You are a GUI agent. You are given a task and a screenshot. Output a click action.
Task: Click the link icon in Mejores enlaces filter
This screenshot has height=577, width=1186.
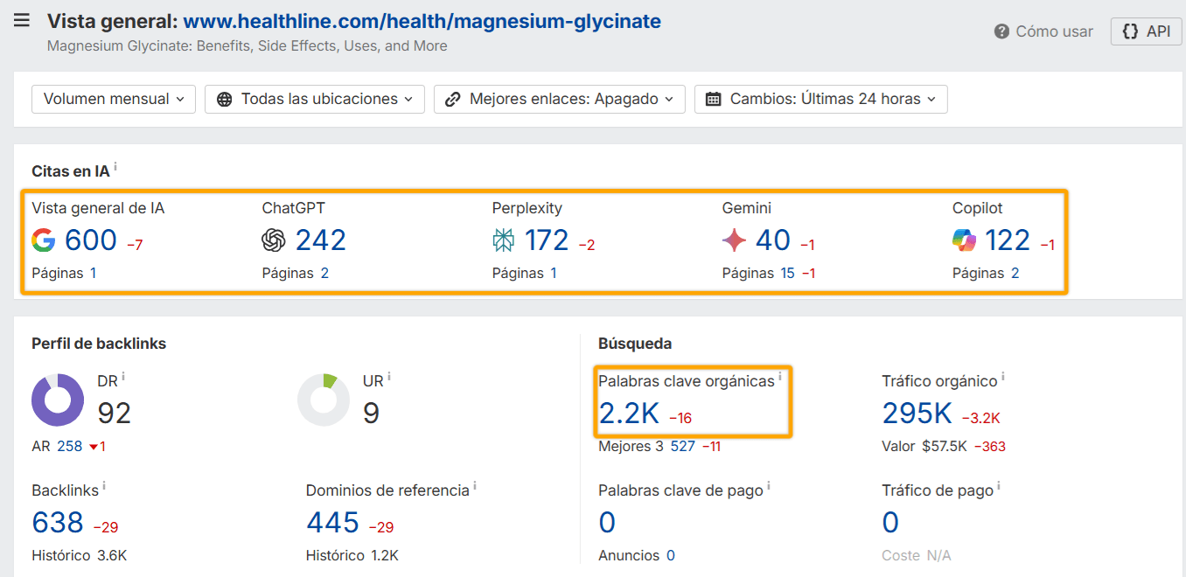pyautogui.click(x=451, y=99)
